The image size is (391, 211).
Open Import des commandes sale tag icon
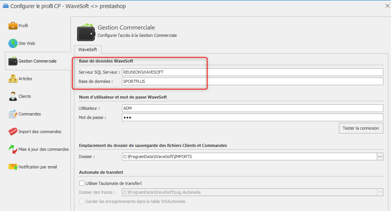click(x=13, y=132)
